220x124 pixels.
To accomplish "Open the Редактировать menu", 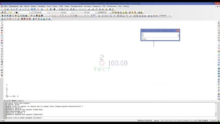I will pyautogui.click(x=14, y=6).
